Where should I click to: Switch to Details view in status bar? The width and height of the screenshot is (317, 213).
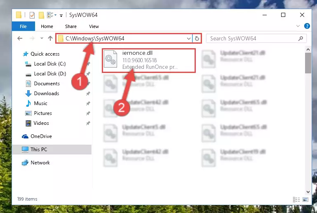[296, 199]
